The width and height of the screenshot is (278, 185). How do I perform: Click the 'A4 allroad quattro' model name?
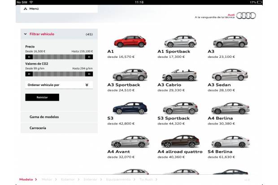click(x=180, y=152)
